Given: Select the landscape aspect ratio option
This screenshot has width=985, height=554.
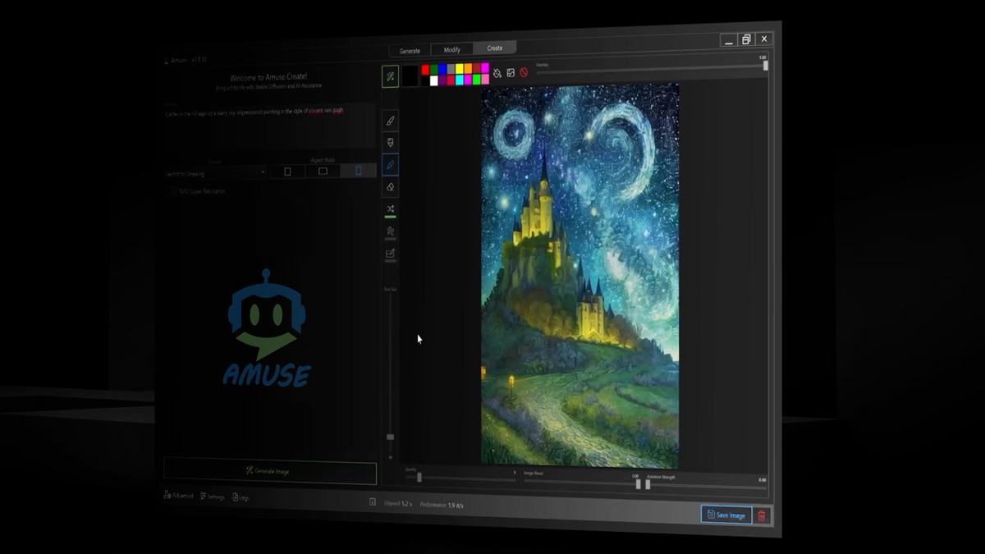Looking at the screenshot, I should point(323,171).
